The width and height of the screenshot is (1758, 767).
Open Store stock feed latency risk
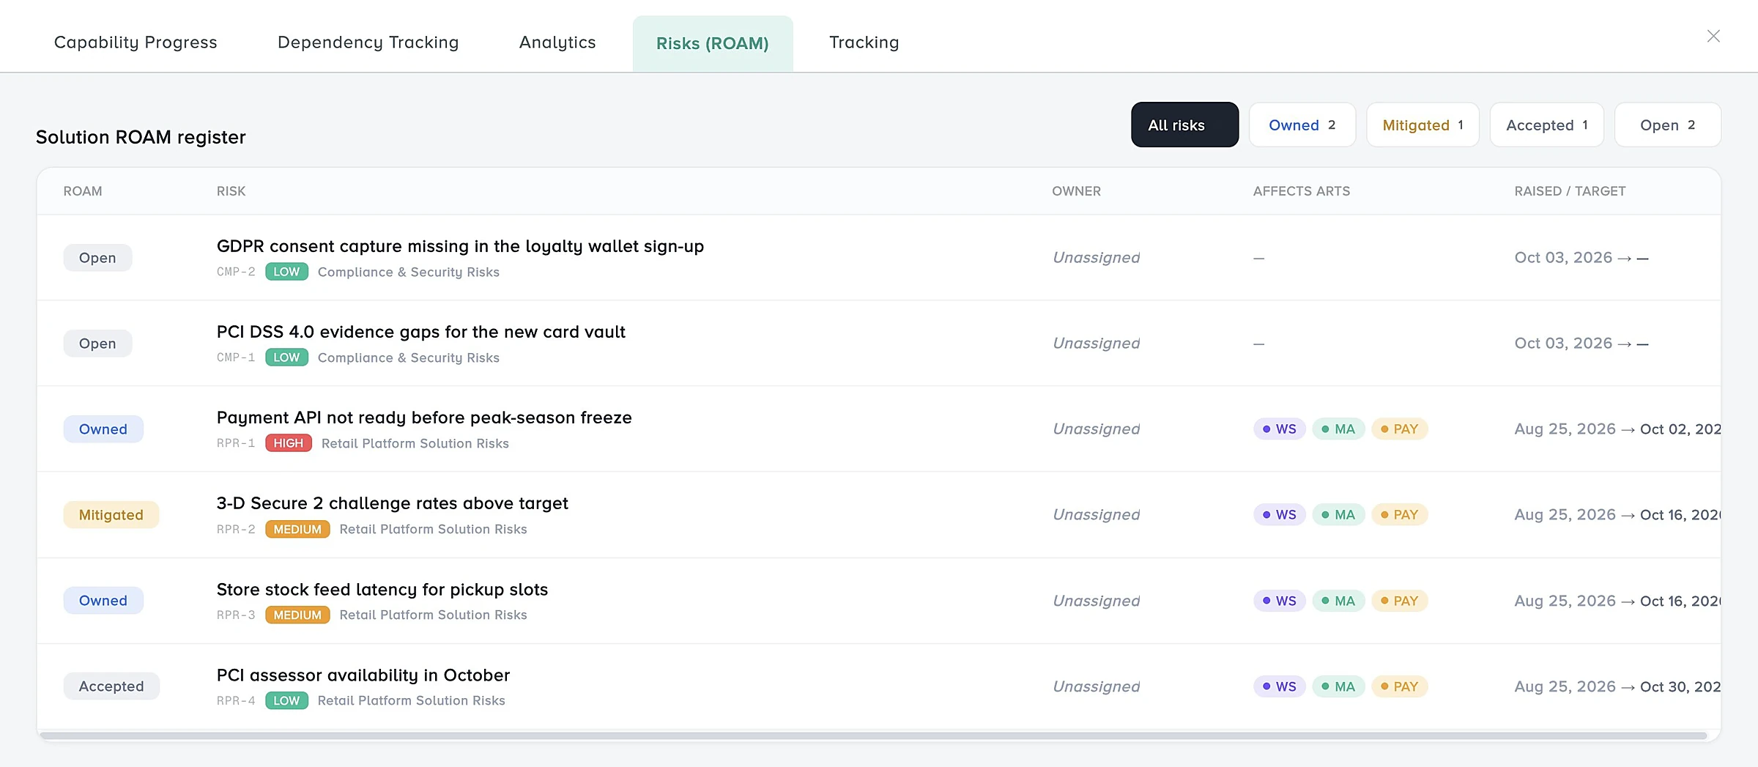click(x=382, y=590)
